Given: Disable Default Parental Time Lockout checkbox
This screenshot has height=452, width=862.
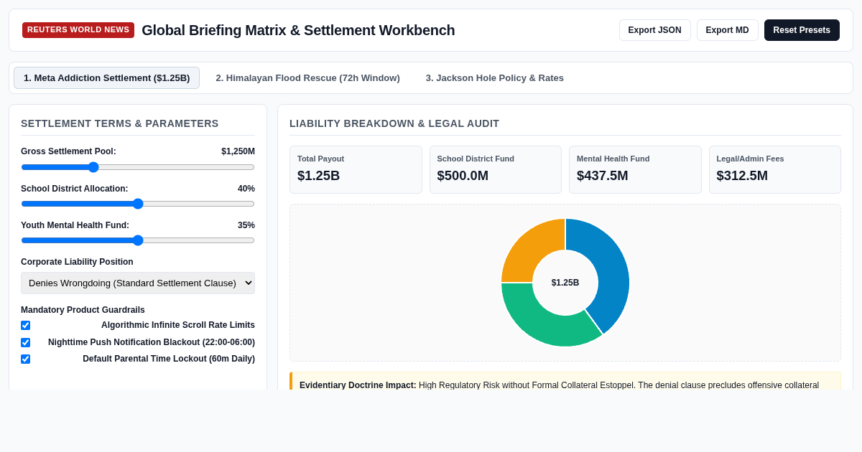Looking at the screenshot, I should (26, 359).
